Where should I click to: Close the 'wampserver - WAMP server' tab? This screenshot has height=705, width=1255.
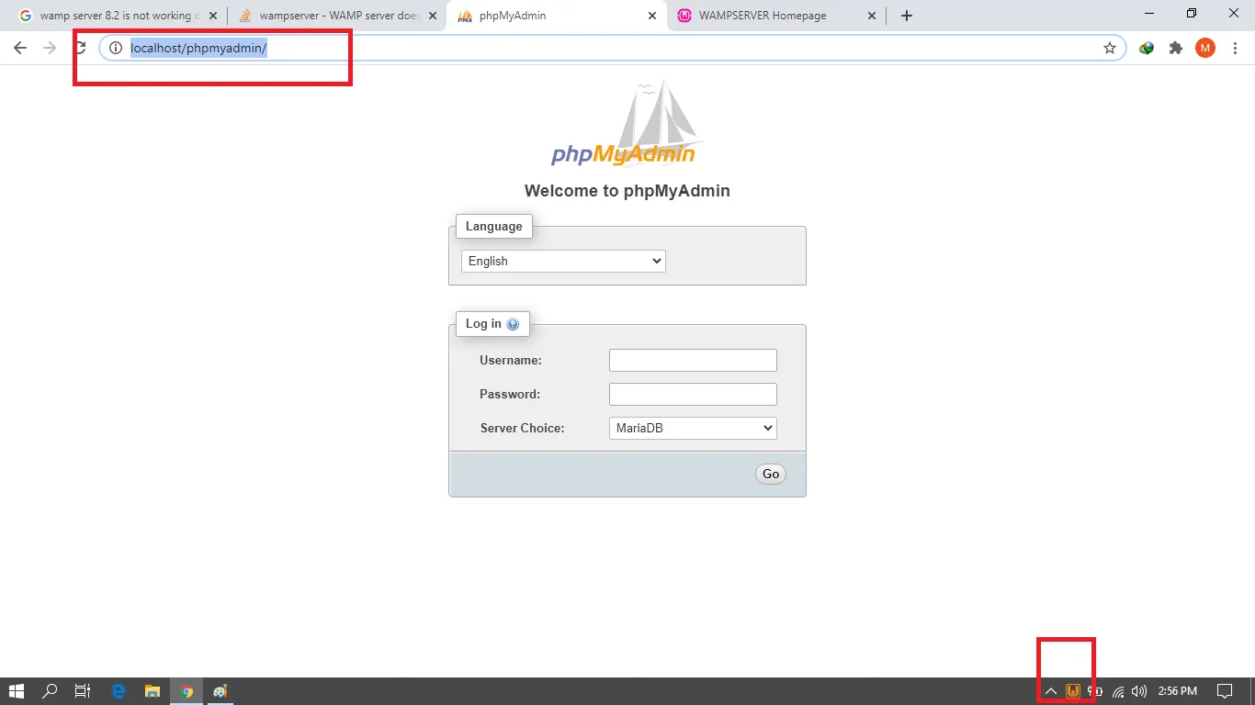point(433,16)
